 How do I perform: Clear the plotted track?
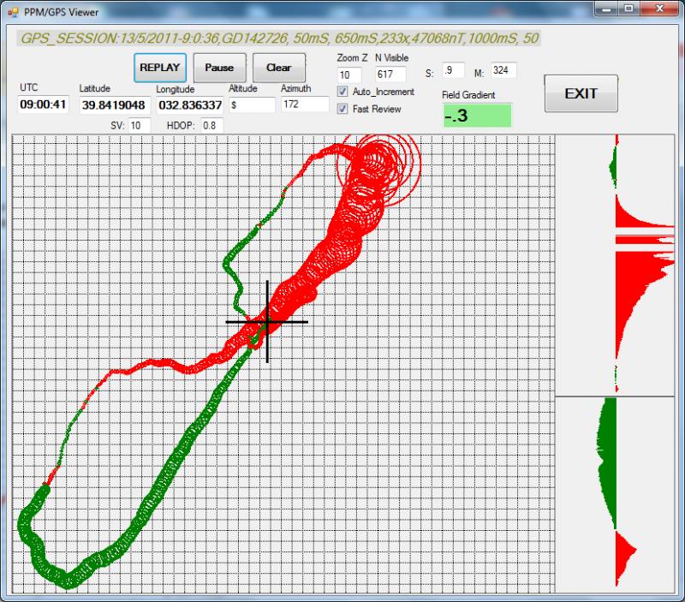coord(278,68)
